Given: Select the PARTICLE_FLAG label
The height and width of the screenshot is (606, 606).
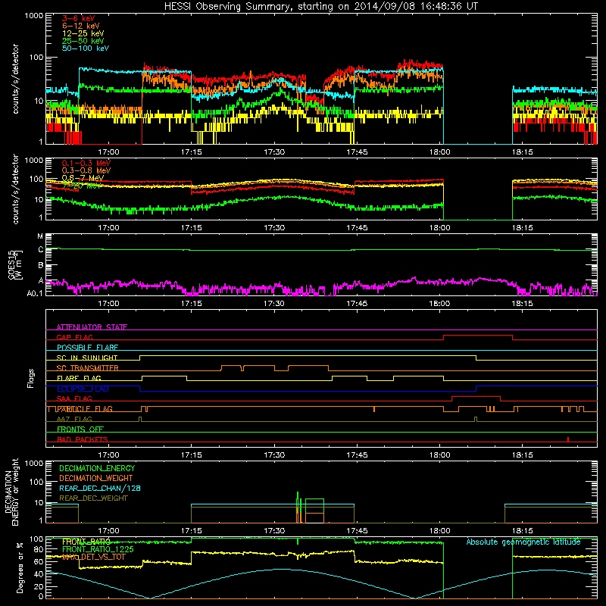Looking at the screenshot, I should 85,409.
